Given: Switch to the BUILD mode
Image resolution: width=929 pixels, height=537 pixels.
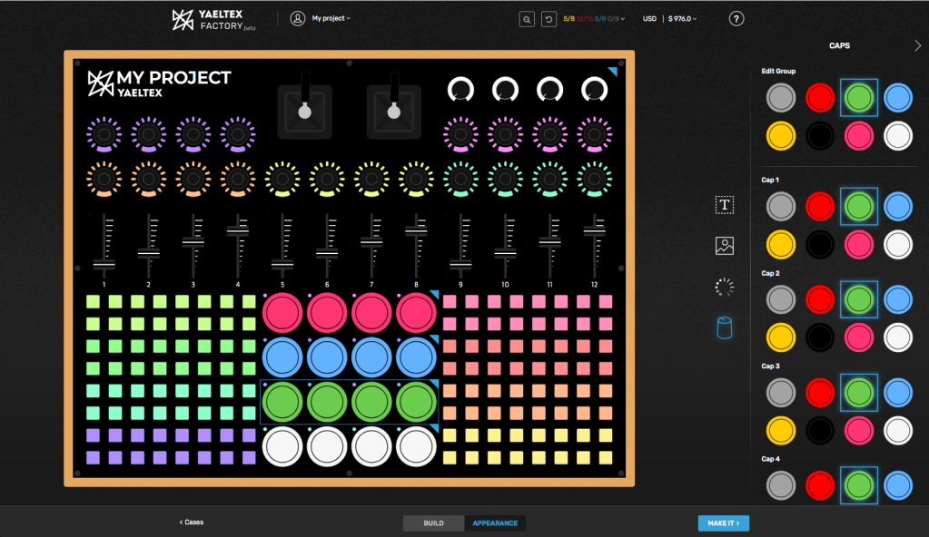Looking at the screenshot, I should pyautogui.click(x=434, y=523).
